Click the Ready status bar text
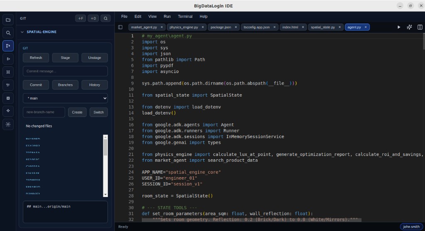Viewport: 425px width, 231px height. [123, 227]
